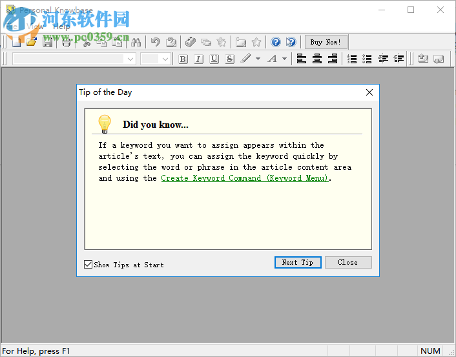This screenshot has width=456, height=357.
Task: Toggle Strikethrough formatting
Action: coord(229,59)
